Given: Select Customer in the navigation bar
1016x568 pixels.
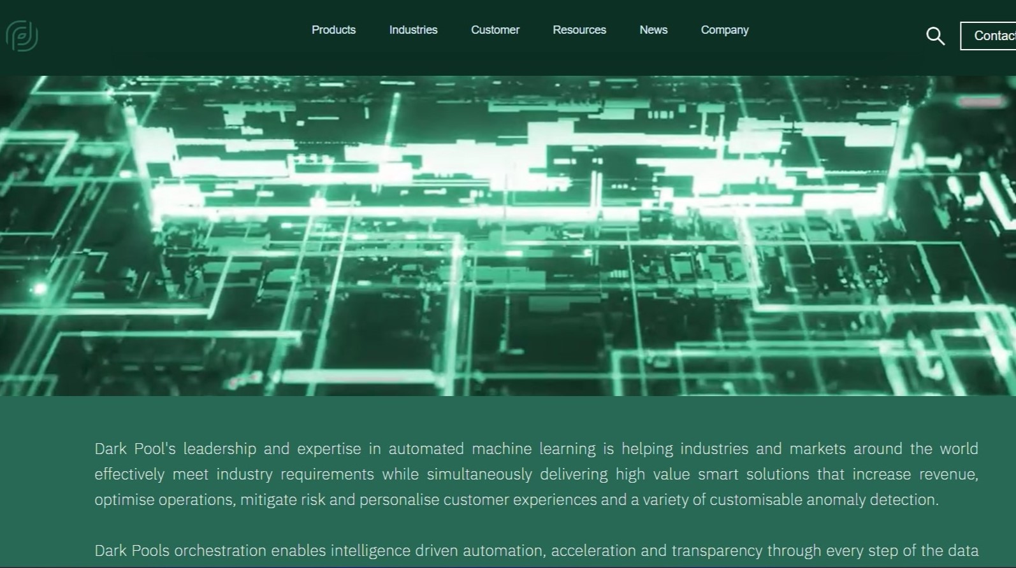Looking at the screenshot, I should click(495, 30).
